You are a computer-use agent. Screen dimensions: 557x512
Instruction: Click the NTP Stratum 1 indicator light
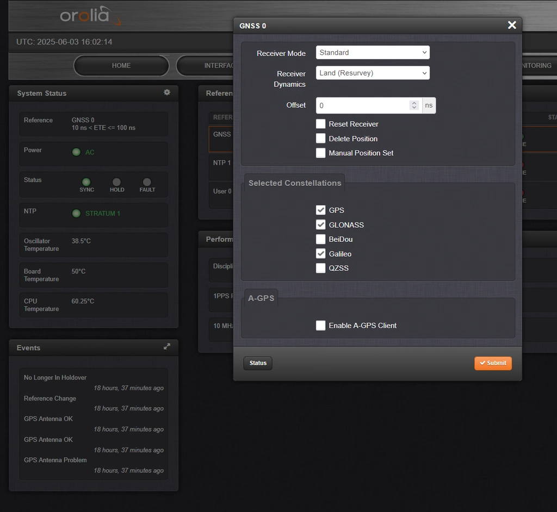tap(76, 214)
